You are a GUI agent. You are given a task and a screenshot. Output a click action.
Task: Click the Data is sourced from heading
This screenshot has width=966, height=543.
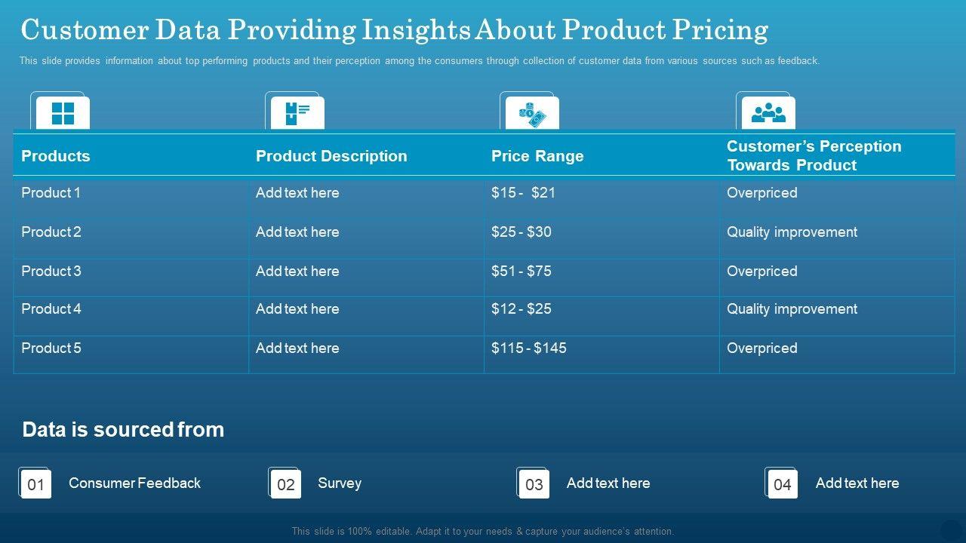(123, 429)
